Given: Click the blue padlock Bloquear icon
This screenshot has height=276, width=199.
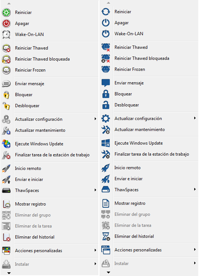Looking at the screenshot, I should tap(106, 94).
